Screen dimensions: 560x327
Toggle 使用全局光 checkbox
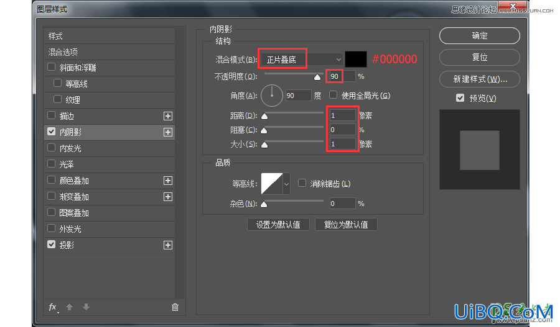(x=334, y=95)
